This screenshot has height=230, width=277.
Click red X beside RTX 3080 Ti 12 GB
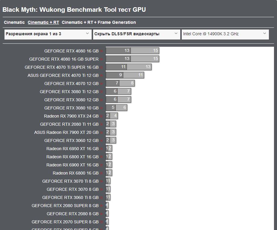click(101, 92)
